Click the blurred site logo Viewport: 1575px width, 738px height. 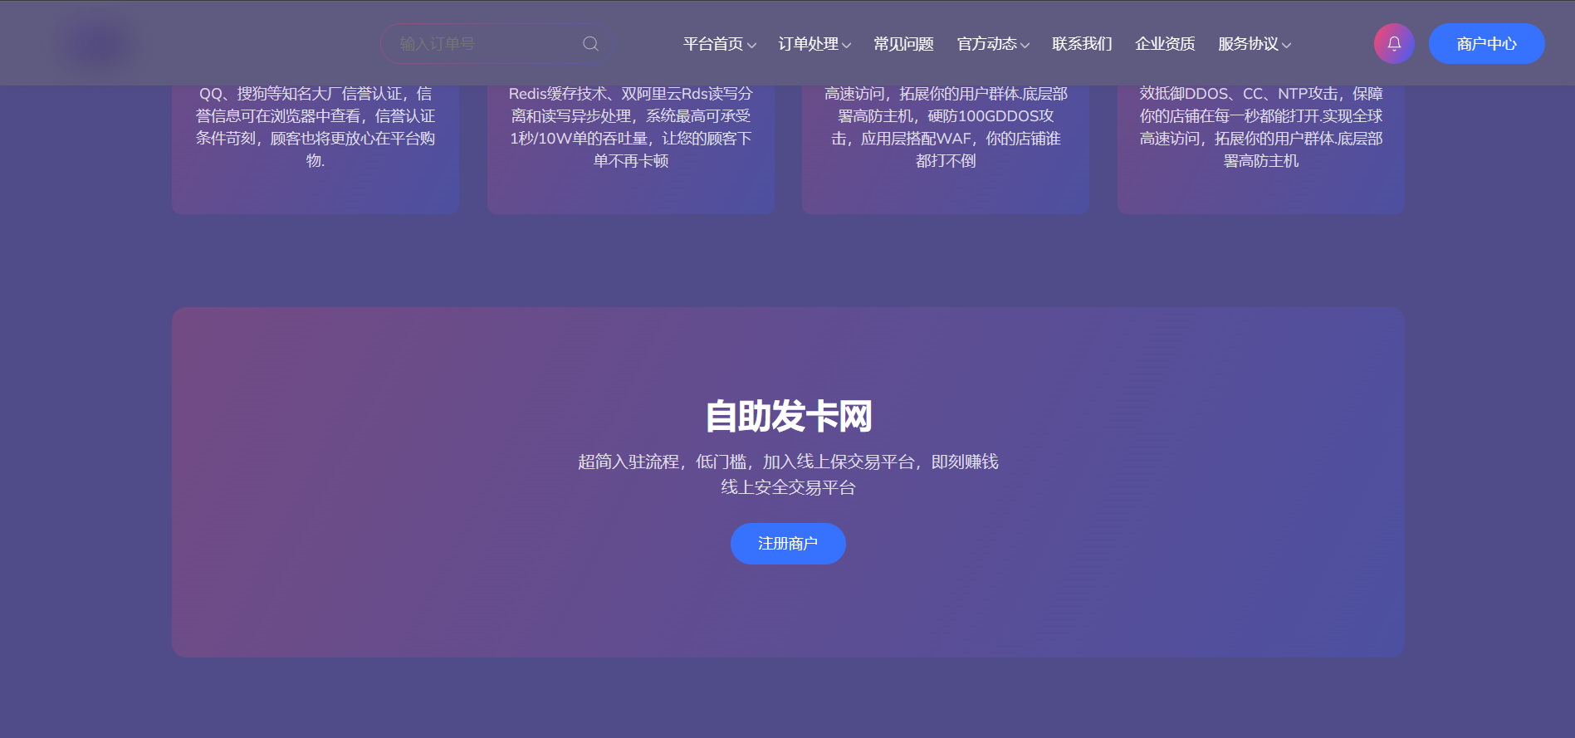pyautogui.click(x=98, y=44)
